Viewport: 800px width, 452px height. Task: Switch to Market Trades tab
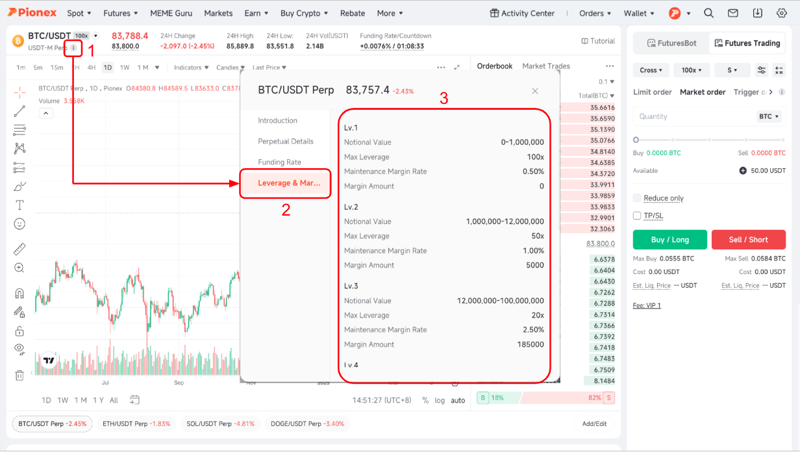[x=546, y=66]
